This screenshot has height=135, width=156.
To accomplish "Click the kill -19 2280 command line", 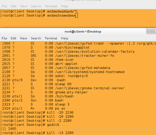I will (37, 133).
